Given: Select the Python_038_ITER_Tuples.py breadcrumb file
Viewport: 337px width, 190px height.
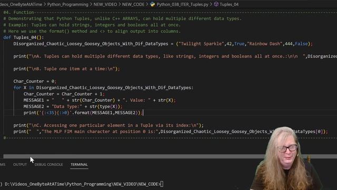Looking at the screenshot, I should pos(183,4).
